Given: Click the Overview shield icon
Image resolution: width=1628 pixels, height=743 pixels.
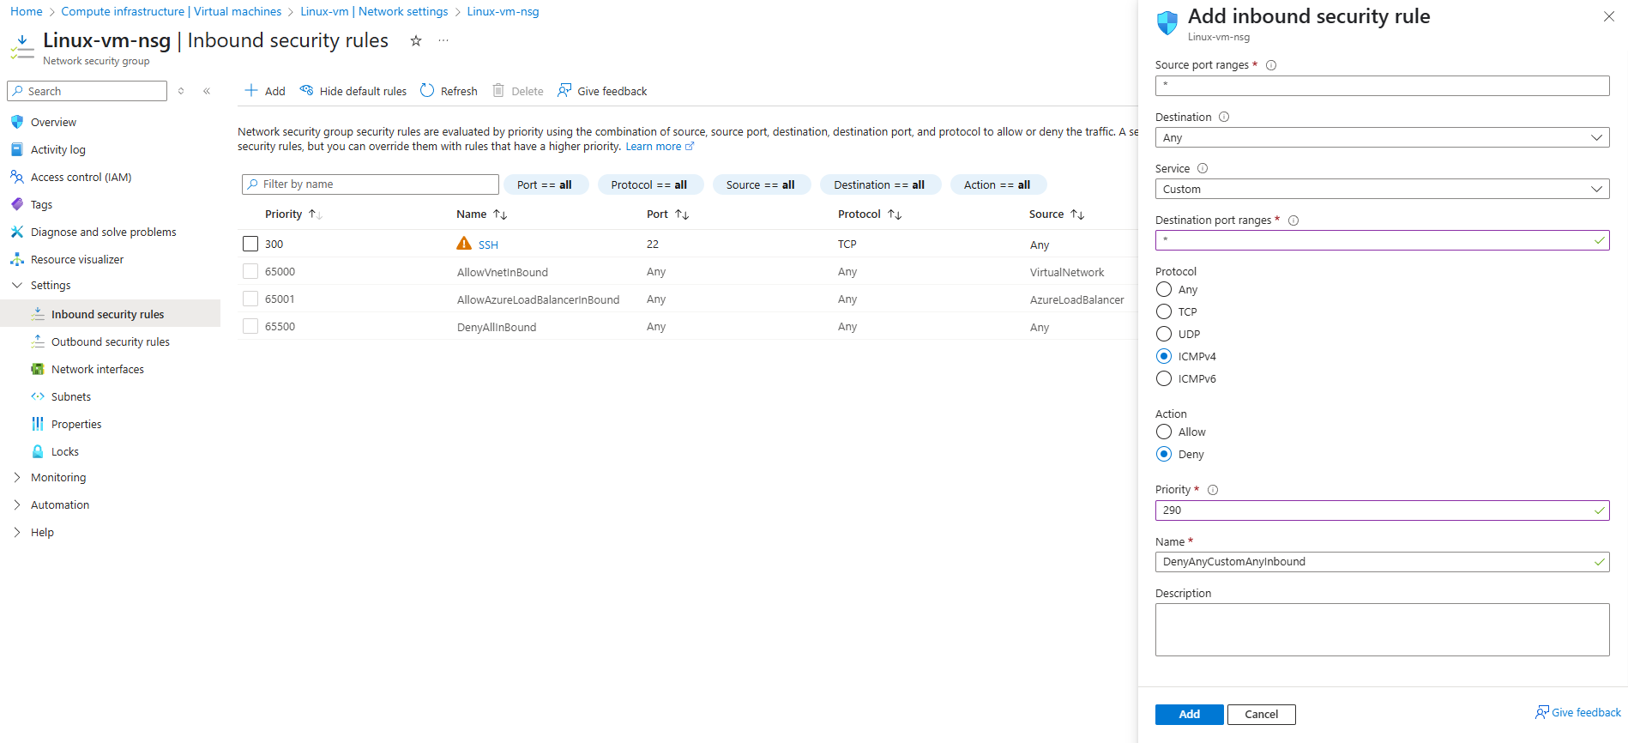Looking at the screenshot, I should [16, 122].
